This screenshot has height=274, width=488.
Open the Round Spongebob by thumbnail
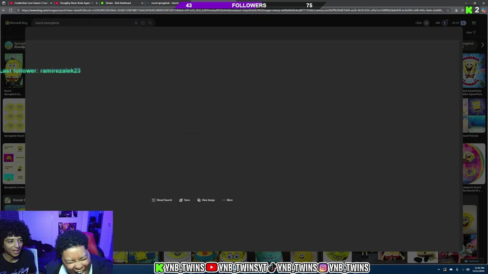[14, 71]
